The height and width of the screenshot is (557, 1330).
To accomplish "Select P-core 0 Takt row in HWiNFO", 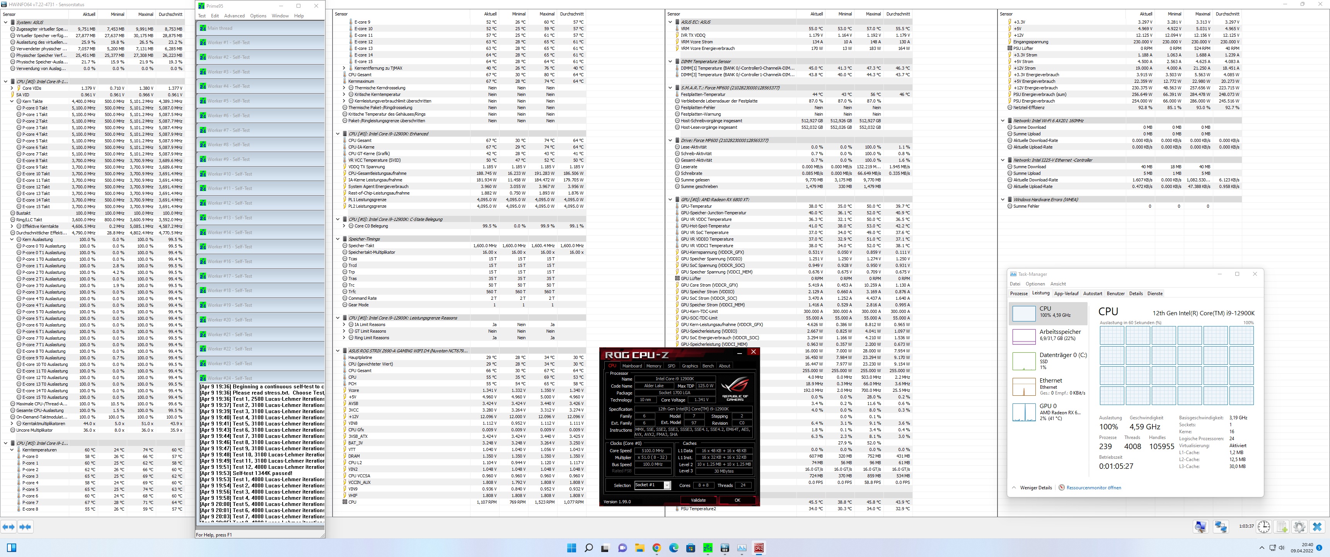I will (92, 108).
